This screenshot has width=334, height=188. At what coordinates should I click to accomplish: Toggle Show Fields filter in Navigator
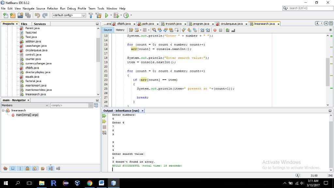tap(13, 168)
